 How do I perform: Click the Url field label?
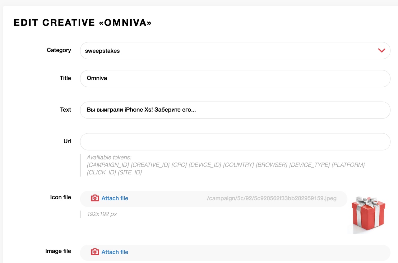[67, 141]
